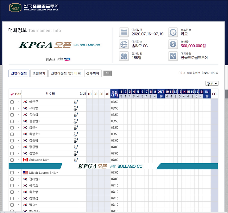Tick the checkbox for 이한구

tap(12, 102)
